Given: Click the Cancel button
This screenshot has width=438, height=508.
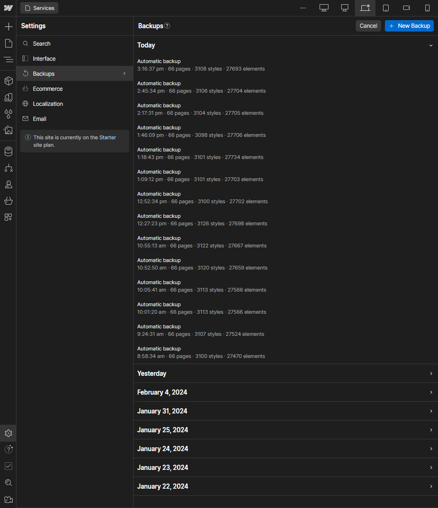Looking at the screenshot, I should tap(368, 26).
